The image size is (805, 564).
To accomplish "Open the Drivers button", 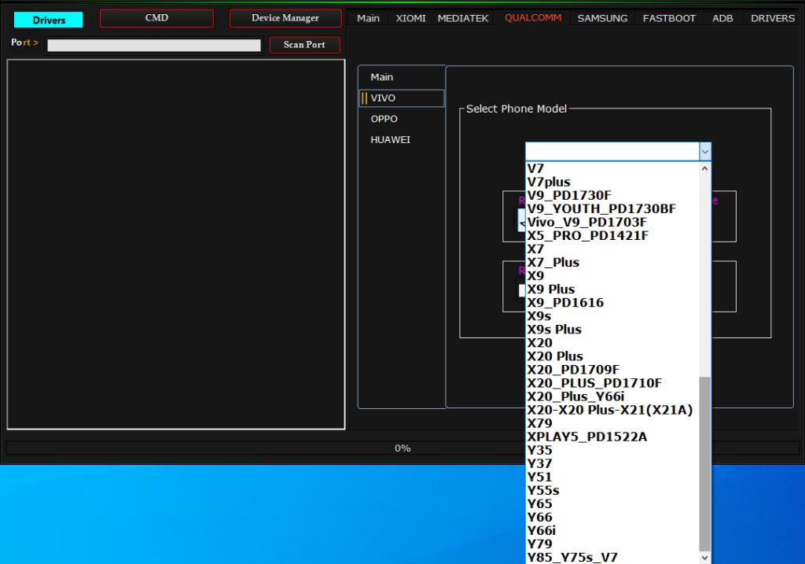I will pyautogui.click(x=48, y=20).
